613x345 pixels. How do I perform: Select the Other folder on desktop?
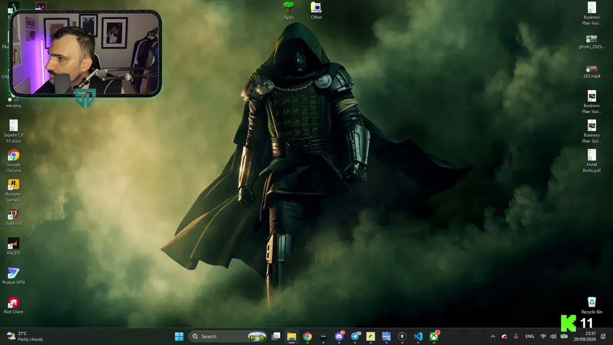pyautogui.click(x=316, y=11)
